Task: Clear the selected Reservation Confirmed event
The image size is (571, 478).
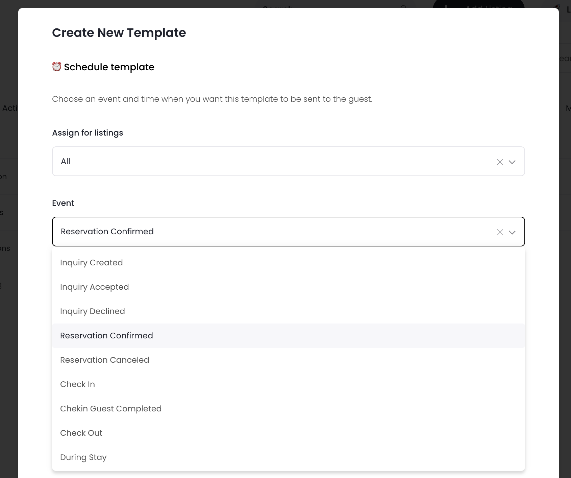Action: pos(500,232)
